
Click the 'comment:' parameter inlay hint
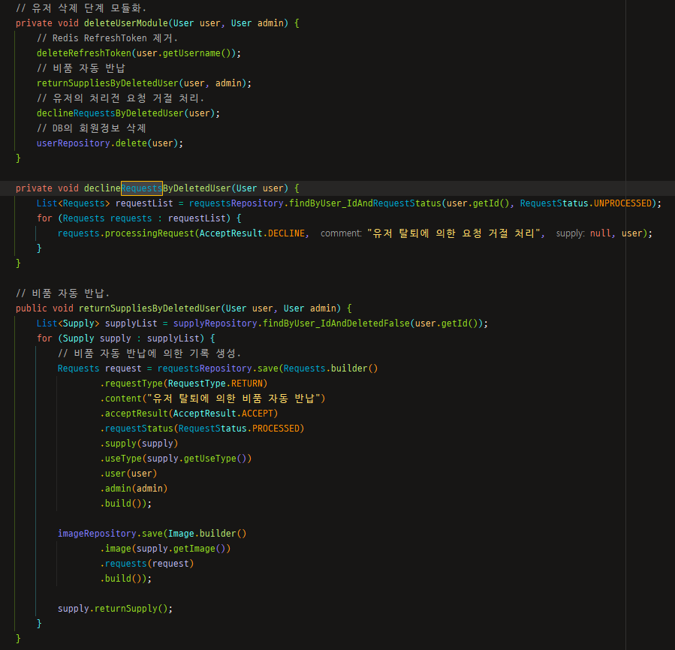(x=341, y=233)
